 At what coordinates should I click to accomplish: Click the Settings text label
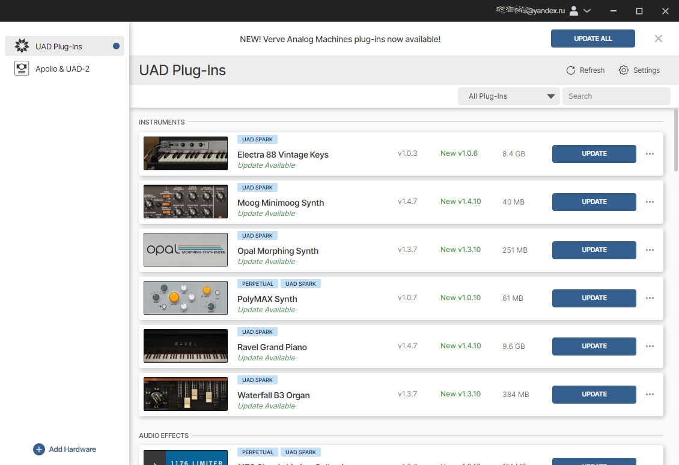click(647, 70)
